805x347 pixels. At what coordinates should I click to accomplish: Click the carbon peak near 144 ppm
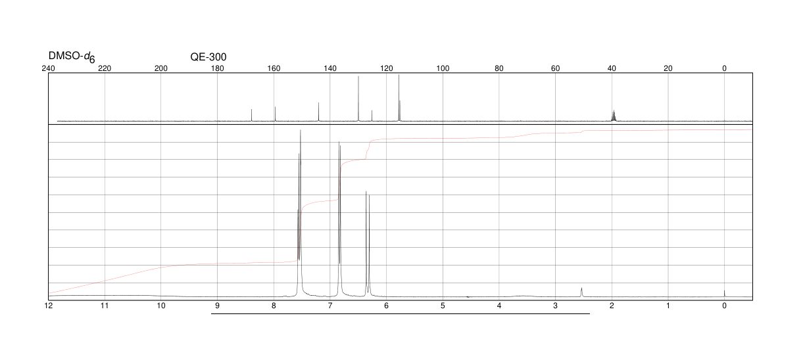[x=319, y=112]
